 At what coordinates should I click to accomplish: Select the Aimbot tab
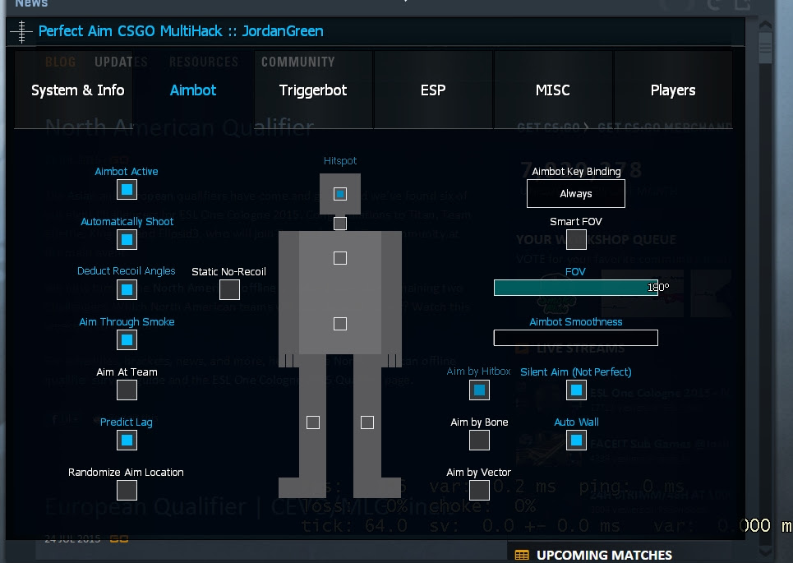(193, 90)
